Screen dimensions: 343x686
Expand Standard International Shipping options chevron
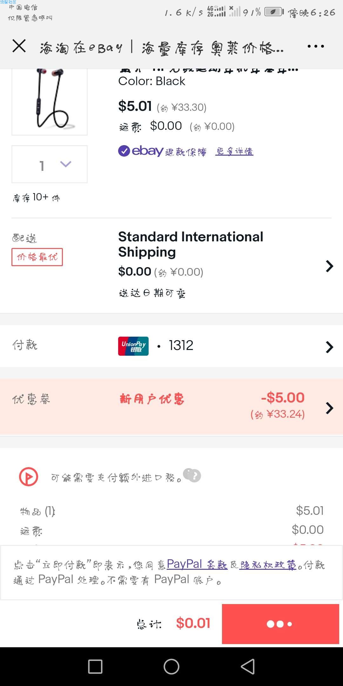pos(329,266)
